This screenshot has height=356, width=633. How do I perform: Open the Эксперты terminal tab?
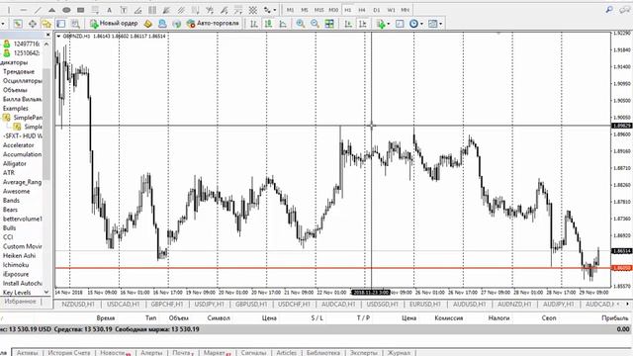pos(363,353)
